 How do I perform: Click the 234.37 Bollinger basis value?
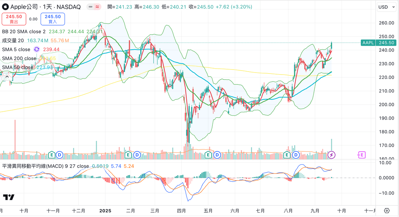pyautogui.click(x=57, y=31)
